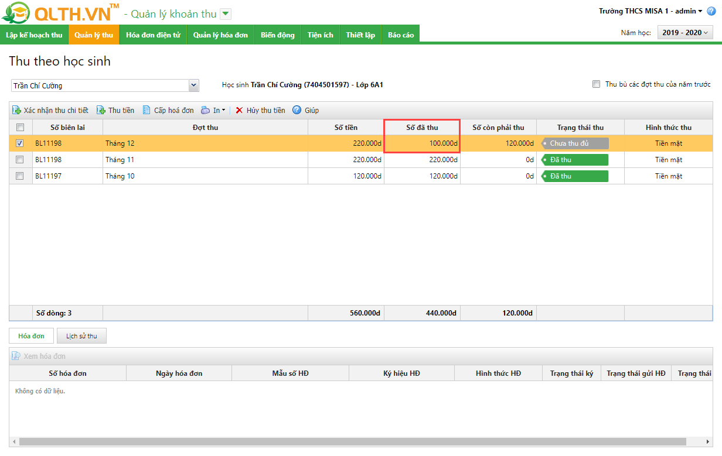The image size is (722, 456).
Task: Click the total 440.000đ footer cell
Action: click(422, 313)
